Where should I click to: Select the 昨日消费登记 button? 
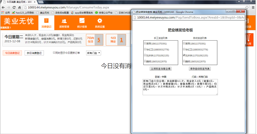[34, 53]
